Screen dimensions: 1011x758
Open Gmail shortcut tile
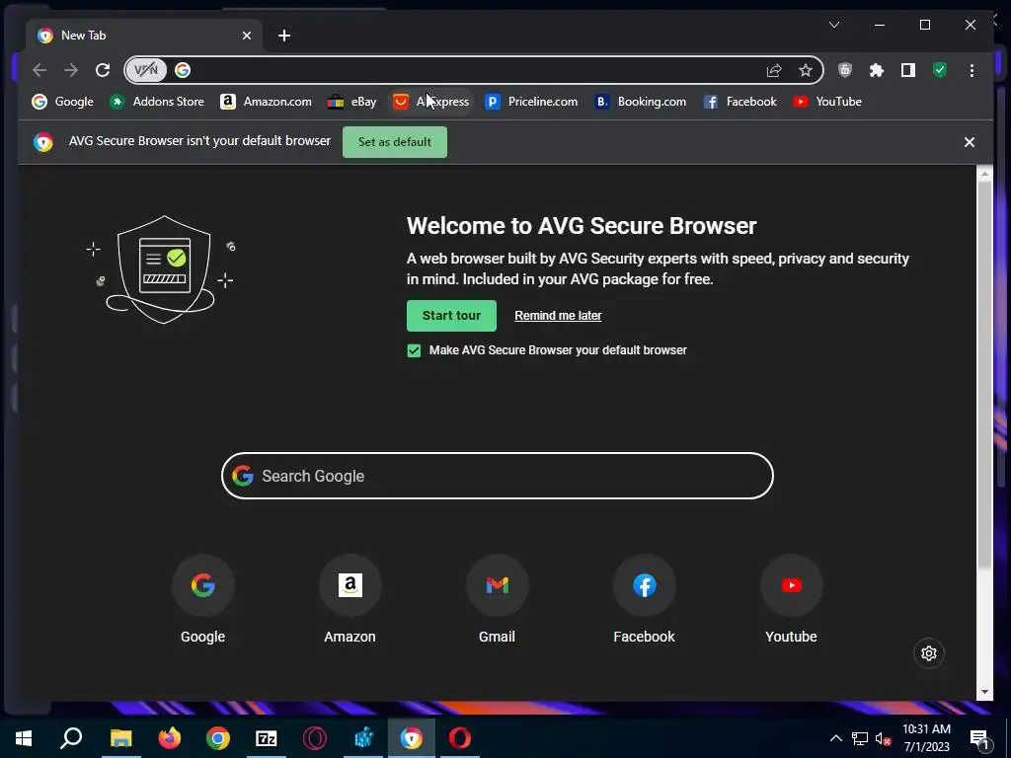tap(498, 599)
